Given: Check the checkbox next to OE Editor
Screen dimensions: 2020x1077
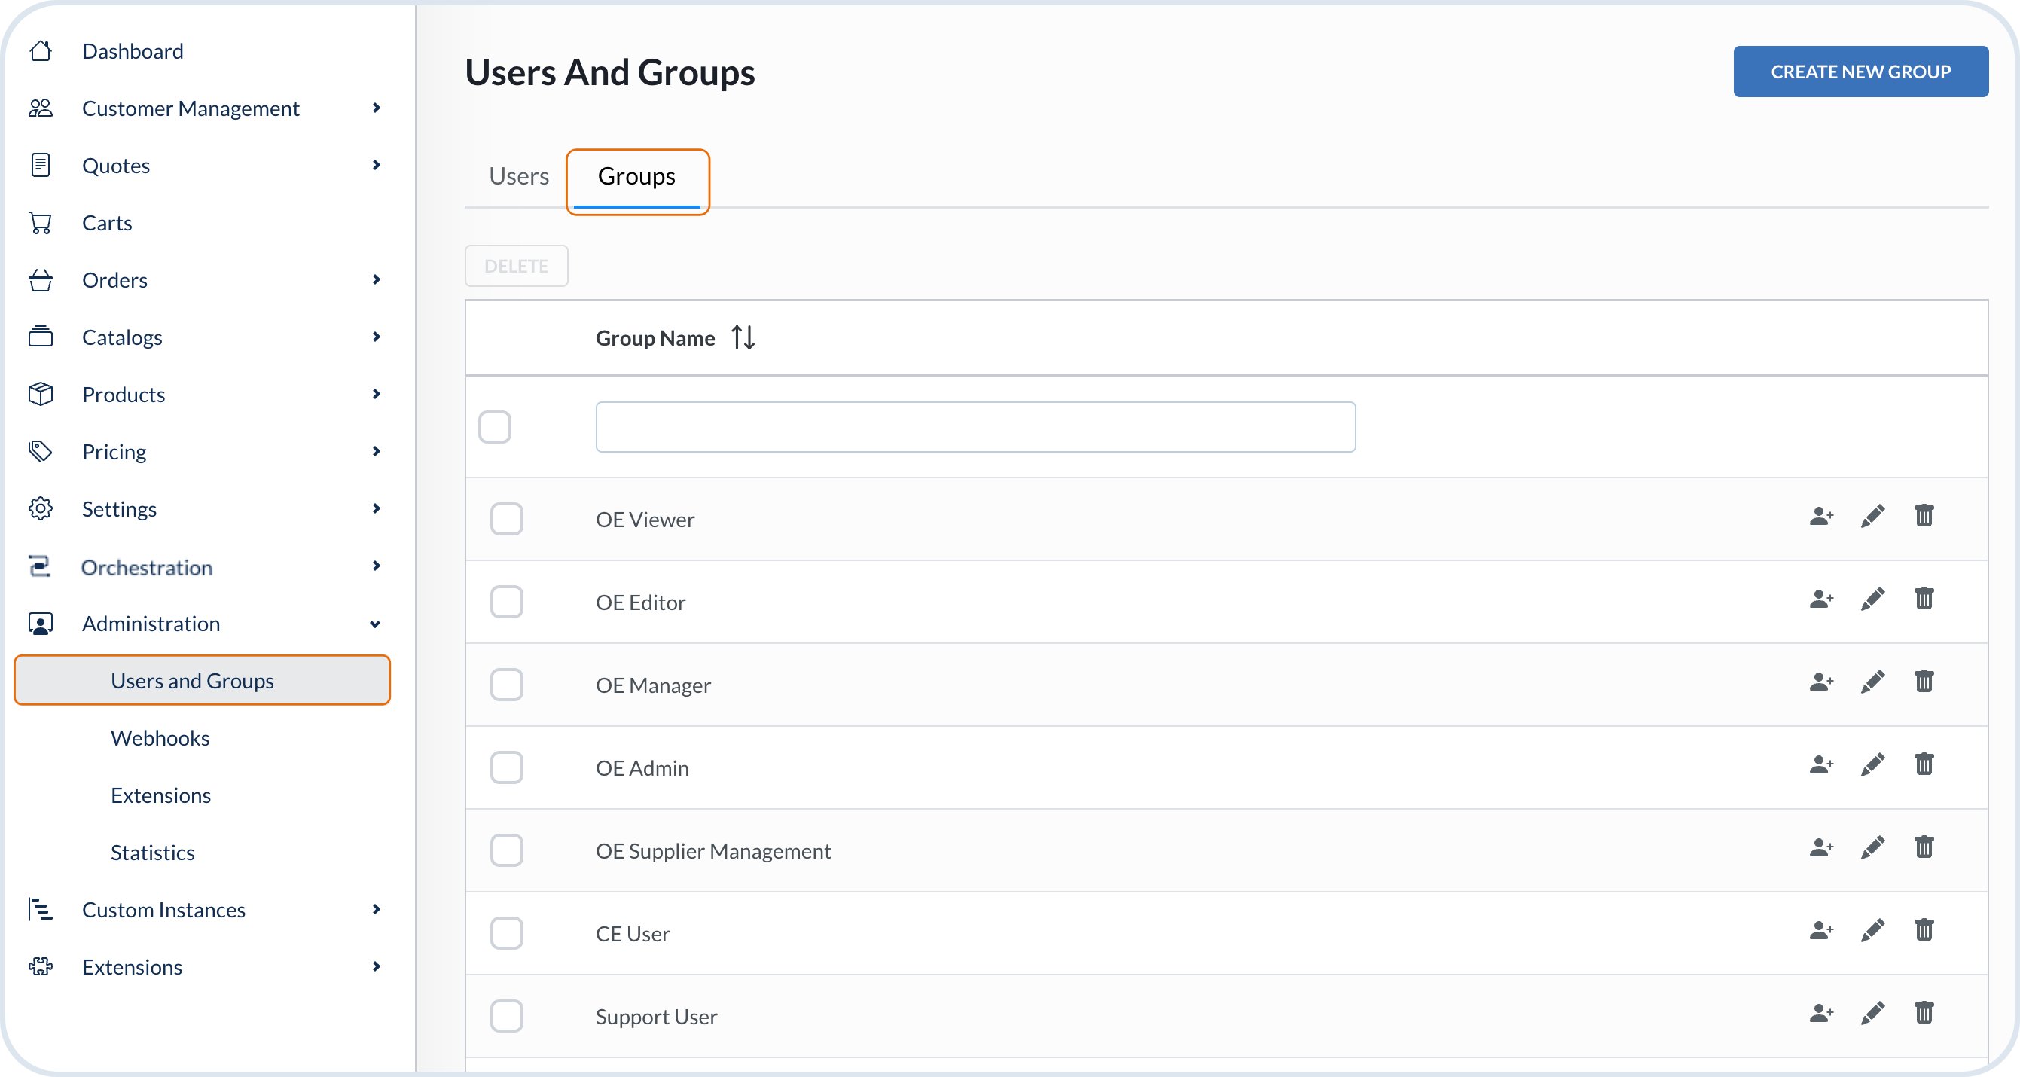Looking at the screenshot, I should (507, 602).
